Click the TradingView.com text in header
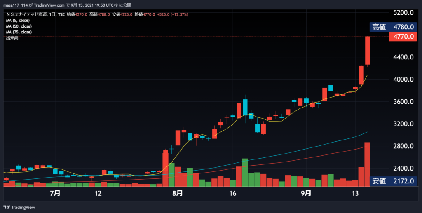 (x=49, y=5)
